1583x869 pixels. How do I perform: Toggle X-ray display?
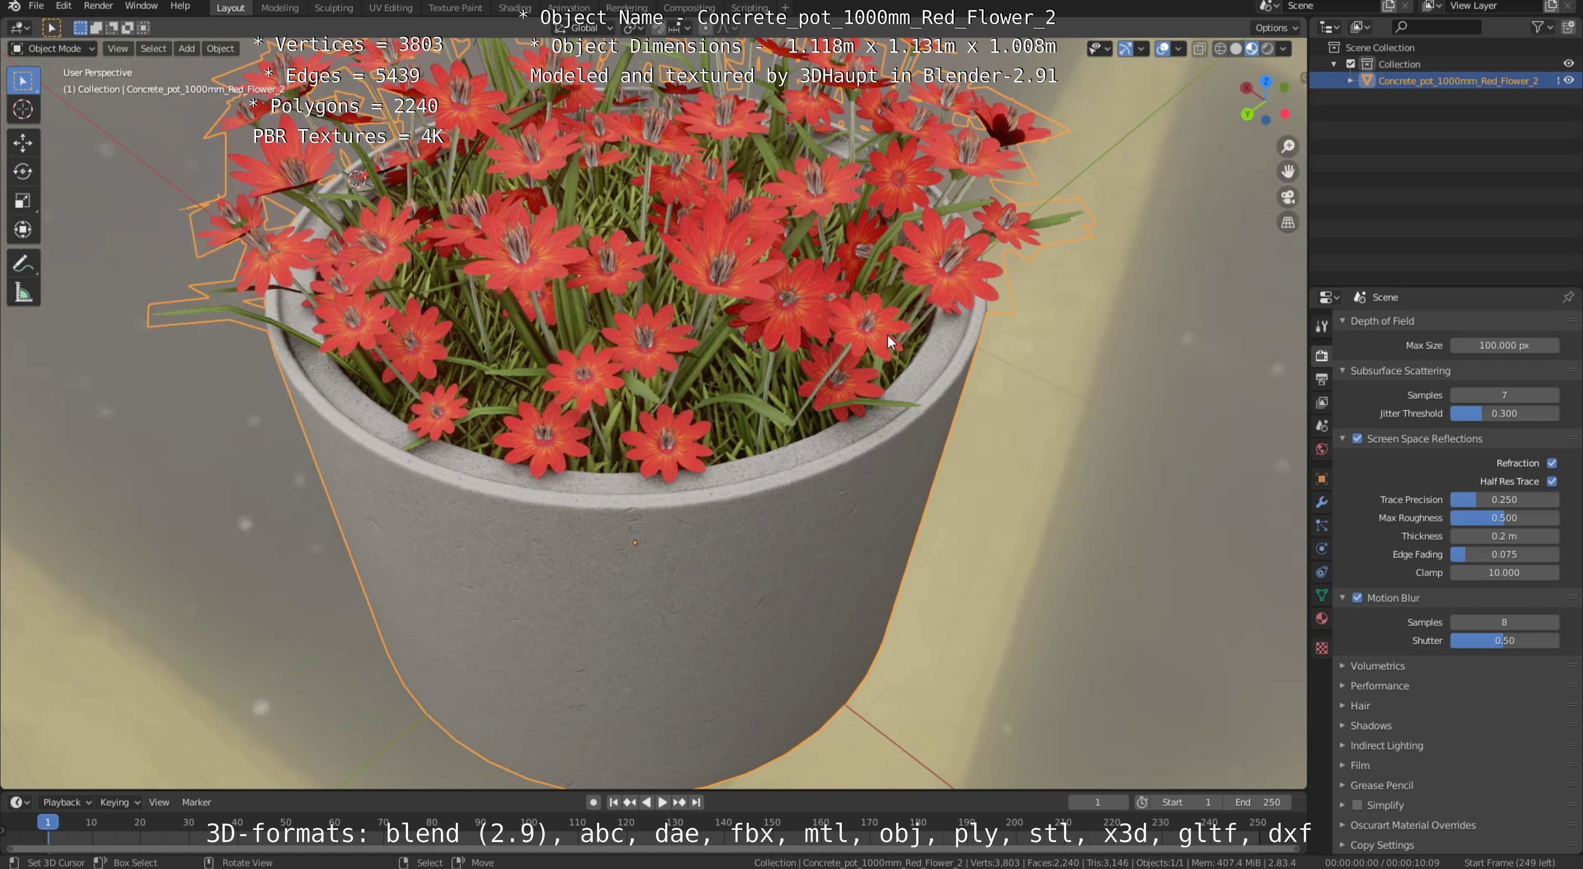tap(1199, 49)
